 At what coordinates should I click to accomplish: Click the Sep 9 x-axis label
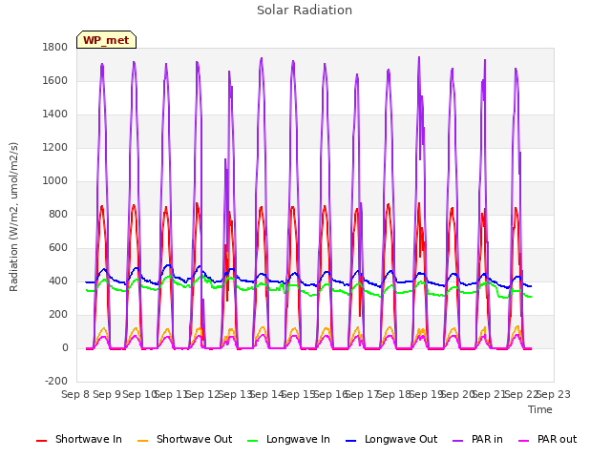[x=107, y=394]
